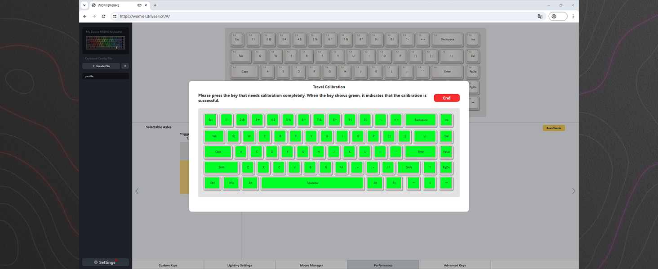Open the Advanced Keys tab

click(454, 265)
